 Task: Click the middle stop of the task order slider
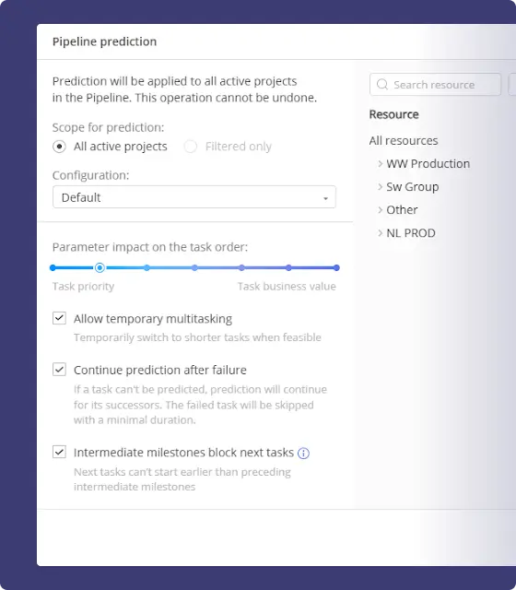(x=194, y=267)
